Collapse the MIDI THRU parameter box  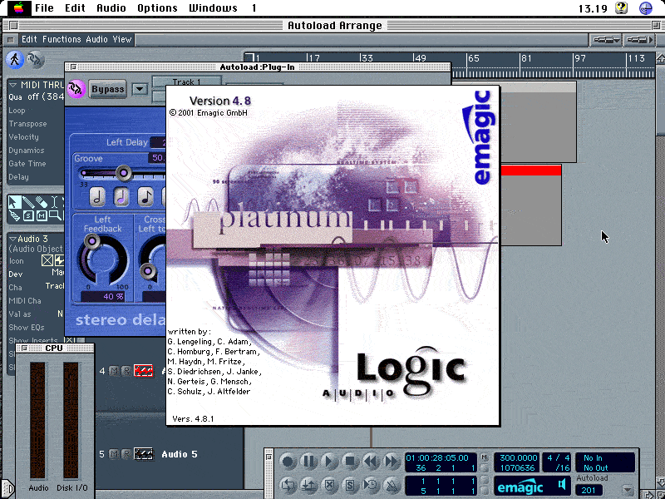tap(13, 84)
